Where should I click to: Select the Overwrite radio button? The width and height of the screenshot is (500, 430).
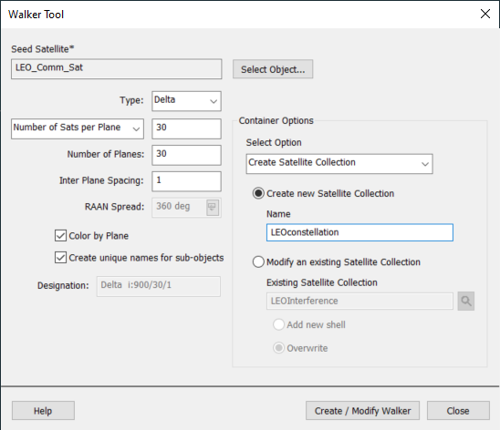278,348
